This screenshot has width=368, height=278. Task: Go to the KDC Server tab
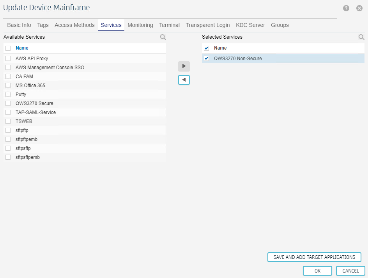click(250, 25)
